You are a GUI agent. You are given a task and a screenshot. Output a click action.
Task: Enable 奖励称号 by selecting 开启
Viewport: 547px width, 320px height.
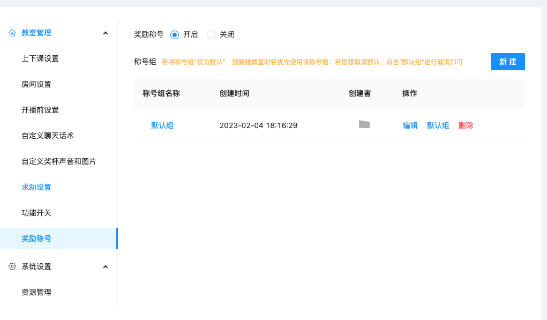click(174, 34)
